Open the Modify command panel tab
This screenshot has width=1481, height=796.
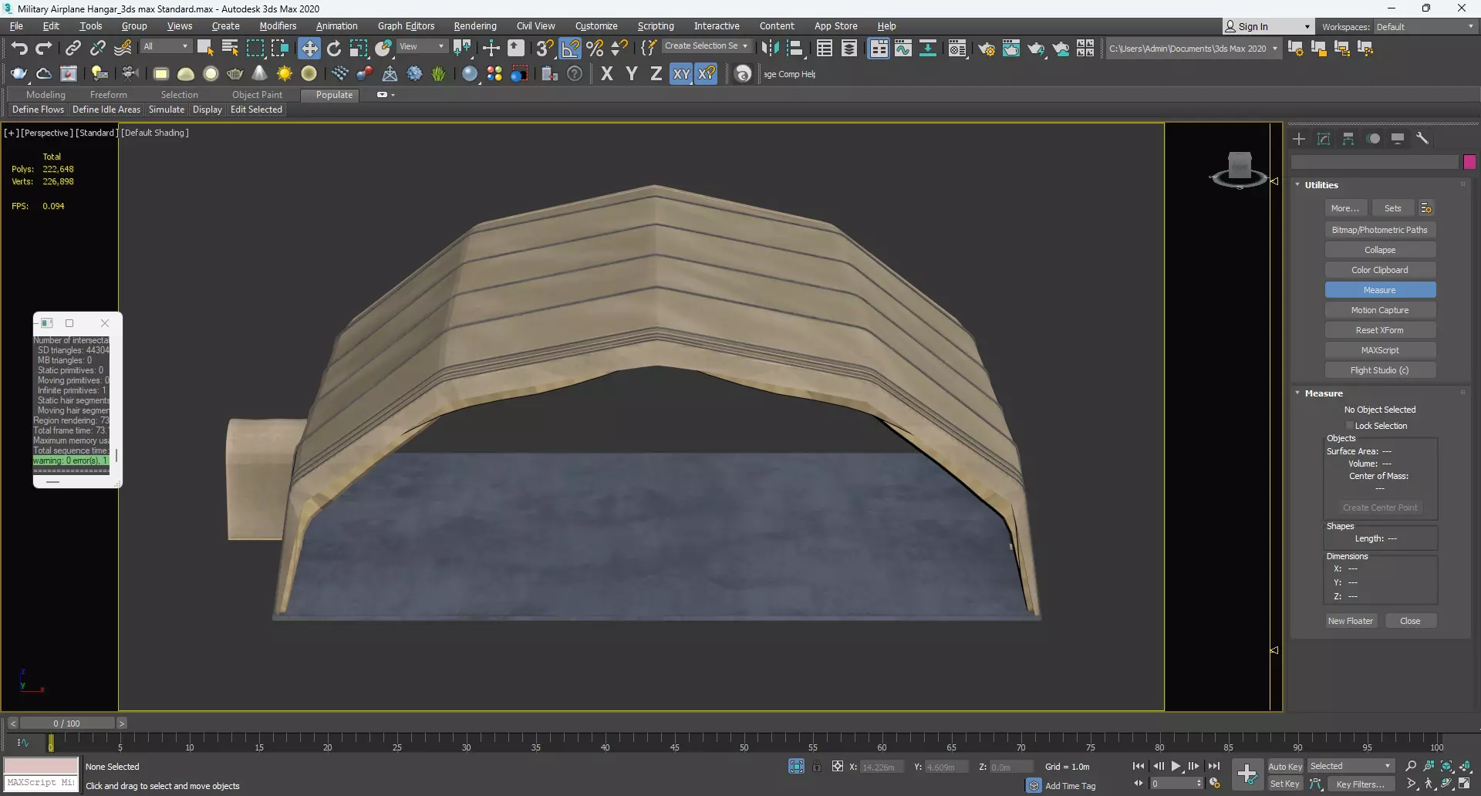1324,138
